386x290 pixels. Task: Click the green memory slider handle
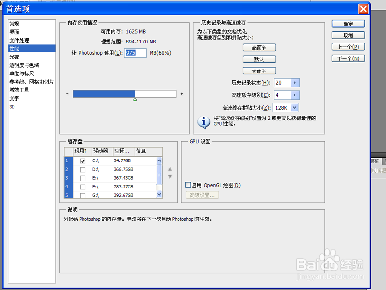pyautogui.click(x=135, y=100)
